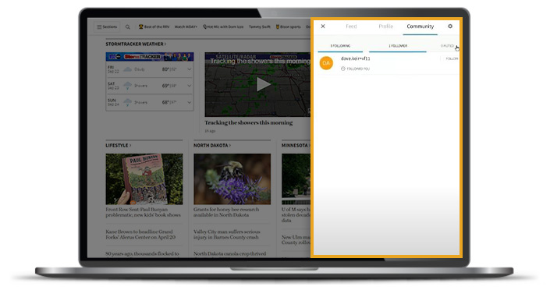
Task: Open the Best of the RRV link
Action: pos(157,27)
